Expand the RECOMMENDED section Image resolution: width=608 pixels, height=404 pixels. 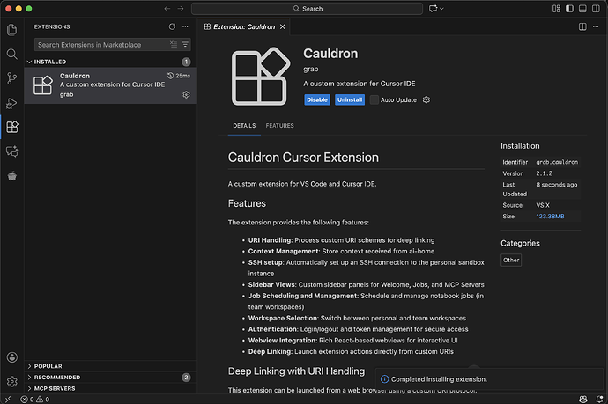click(x=57, y=378)
